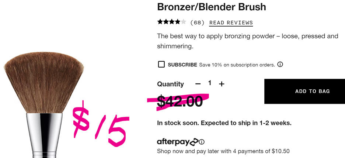Viewport: 345px width, 158px height.
Task: Increase quantity with plus icon
Action: pos(222,84)
